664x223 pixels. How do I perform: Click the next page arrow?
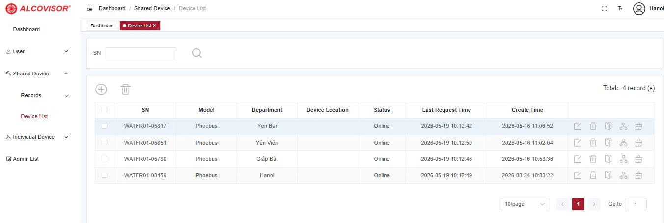[x=594, y=204]
